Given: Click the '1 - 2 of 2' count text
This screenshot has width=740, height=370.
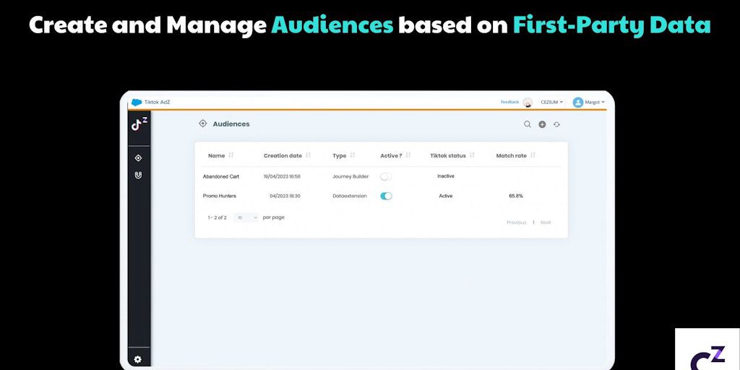Looking at the screenshot, I should click(x=217, y=218).
